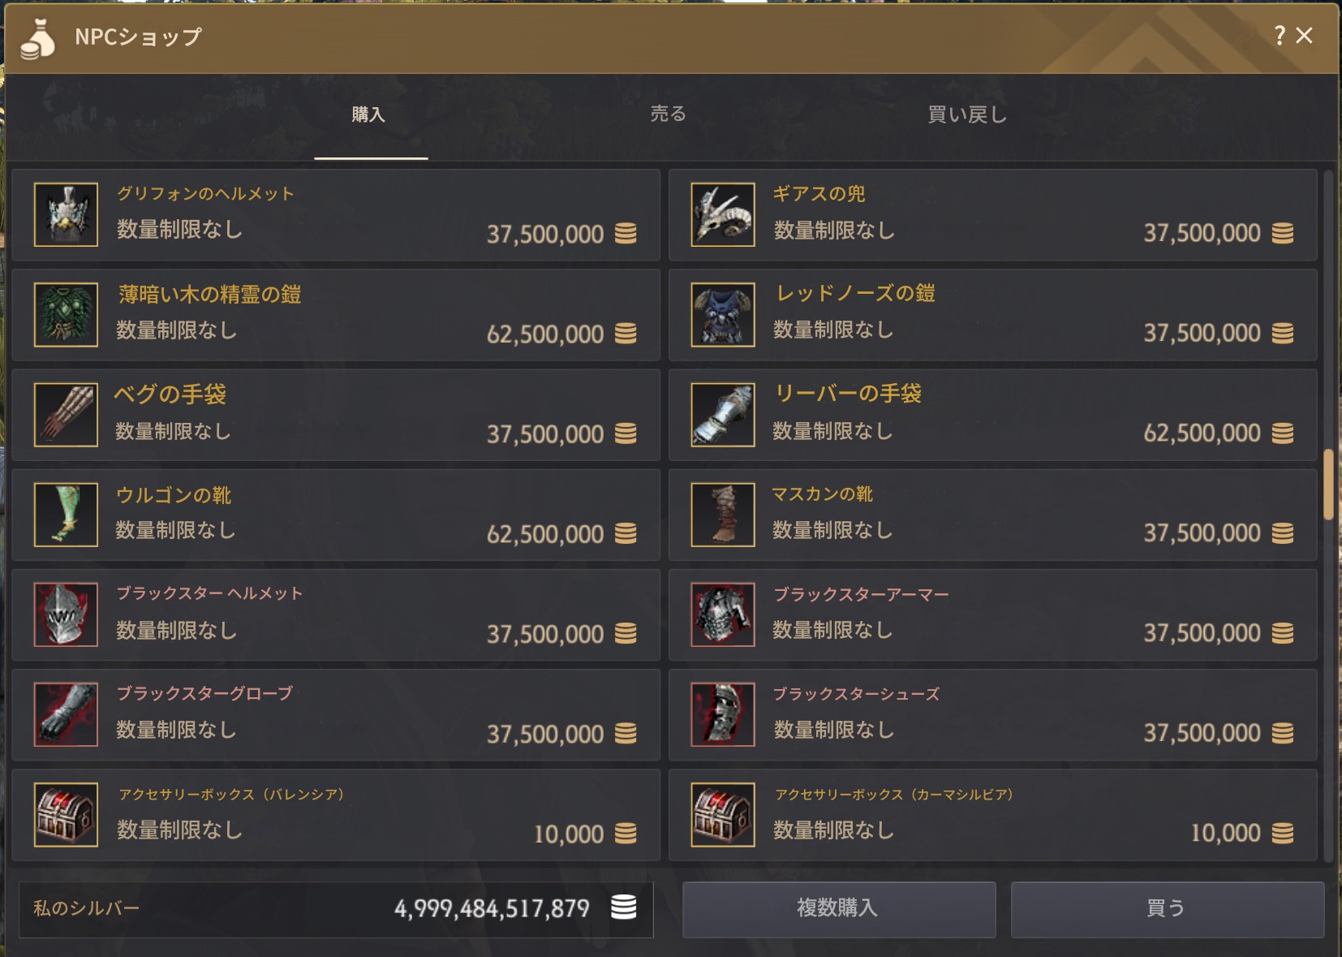Select the 購入 tab
This screenshot has width=1342, height=957.
tap(368, 114)
